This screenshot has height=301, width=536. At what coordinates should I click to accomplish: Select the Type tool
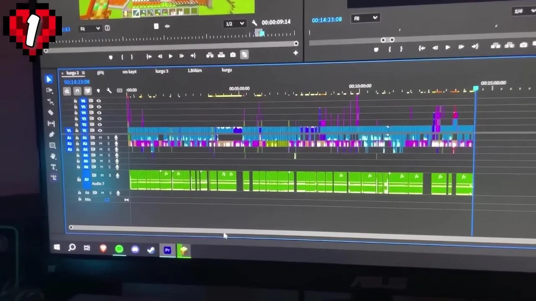pyautogui.click(x=53, y=167)
